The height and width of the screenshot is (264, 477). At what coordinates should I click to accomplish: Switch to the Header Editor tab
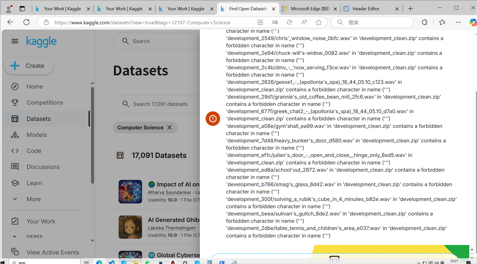point(366,9)
